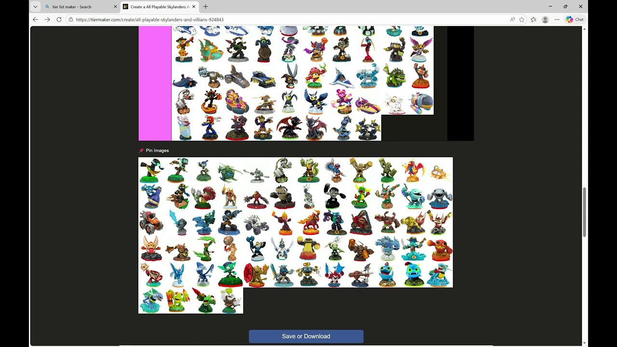The image size is (617, 347).
Task: Select the Slam Bam icy yeti figure
Action: (368, 76)
